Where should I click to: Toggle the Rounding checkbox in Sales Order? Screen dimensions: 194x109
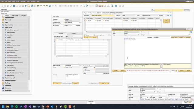point(84,71)
